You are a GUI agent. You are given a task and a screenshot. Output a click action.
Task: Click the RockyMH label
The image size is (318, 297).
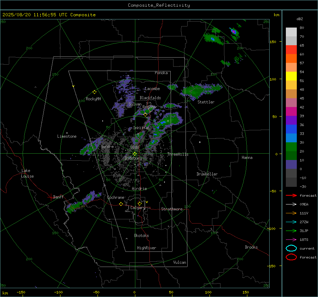[x=93, y=99]
